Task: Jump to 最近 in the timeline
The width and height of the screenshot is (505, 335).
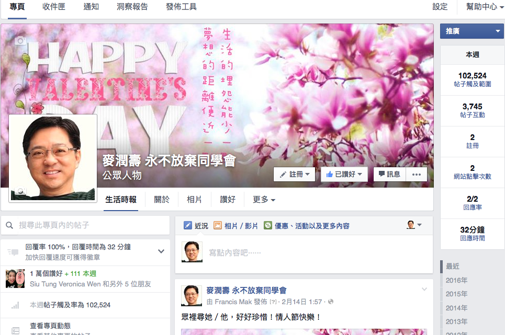Action: 453,266
